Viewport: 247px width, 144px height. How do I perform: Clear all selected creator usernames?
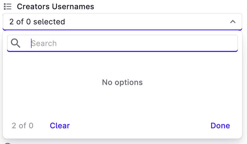tap(60, 126)
